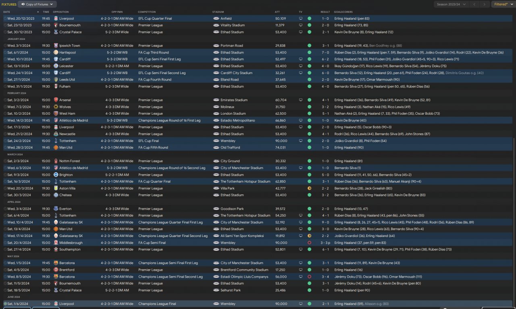Click the 3 - 3 p result against Middlesbrough
This screenshot has width=516, height=309.
point(325,243)
